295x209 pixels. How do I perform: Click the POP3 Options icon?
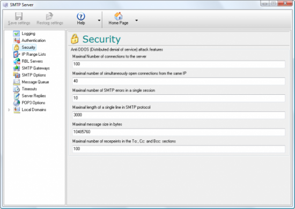tap(17, 103)
